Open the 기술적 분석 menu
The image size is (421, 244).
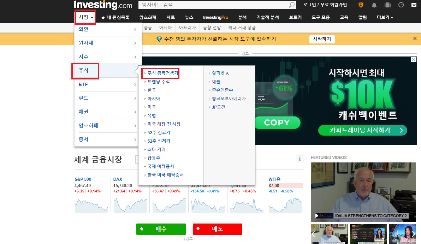point(267,17)
